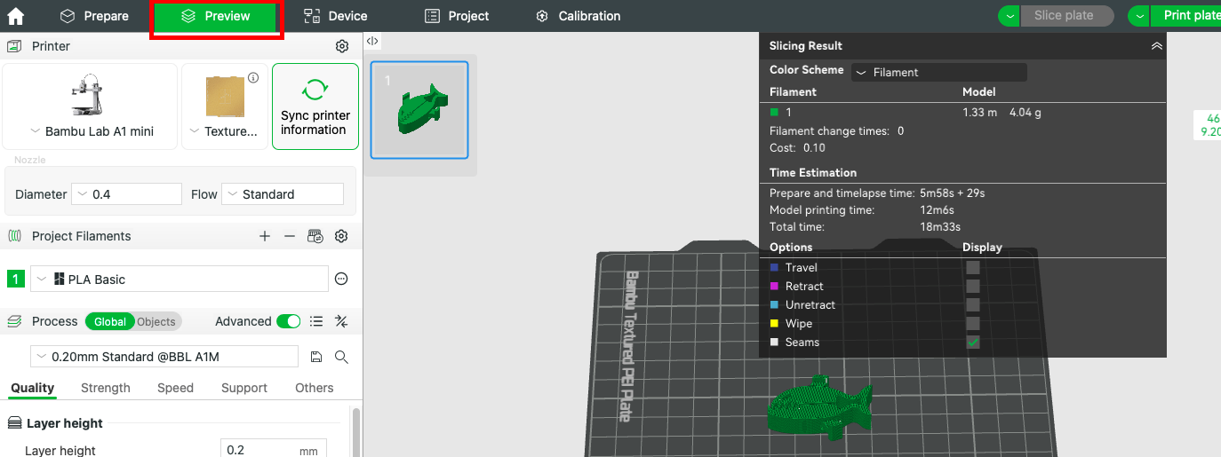The height and width of the screenshot is (457, 1221).
Task: Select plate 1 thumbnail
Action: coord(419,110)
